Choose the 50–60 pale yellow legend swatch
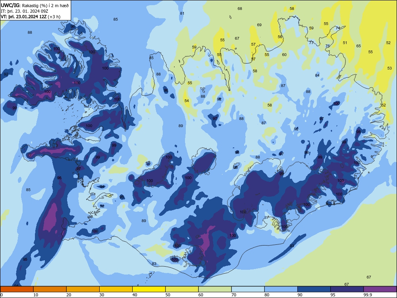Screen dimensions: 397x298 tap(182, 289)
